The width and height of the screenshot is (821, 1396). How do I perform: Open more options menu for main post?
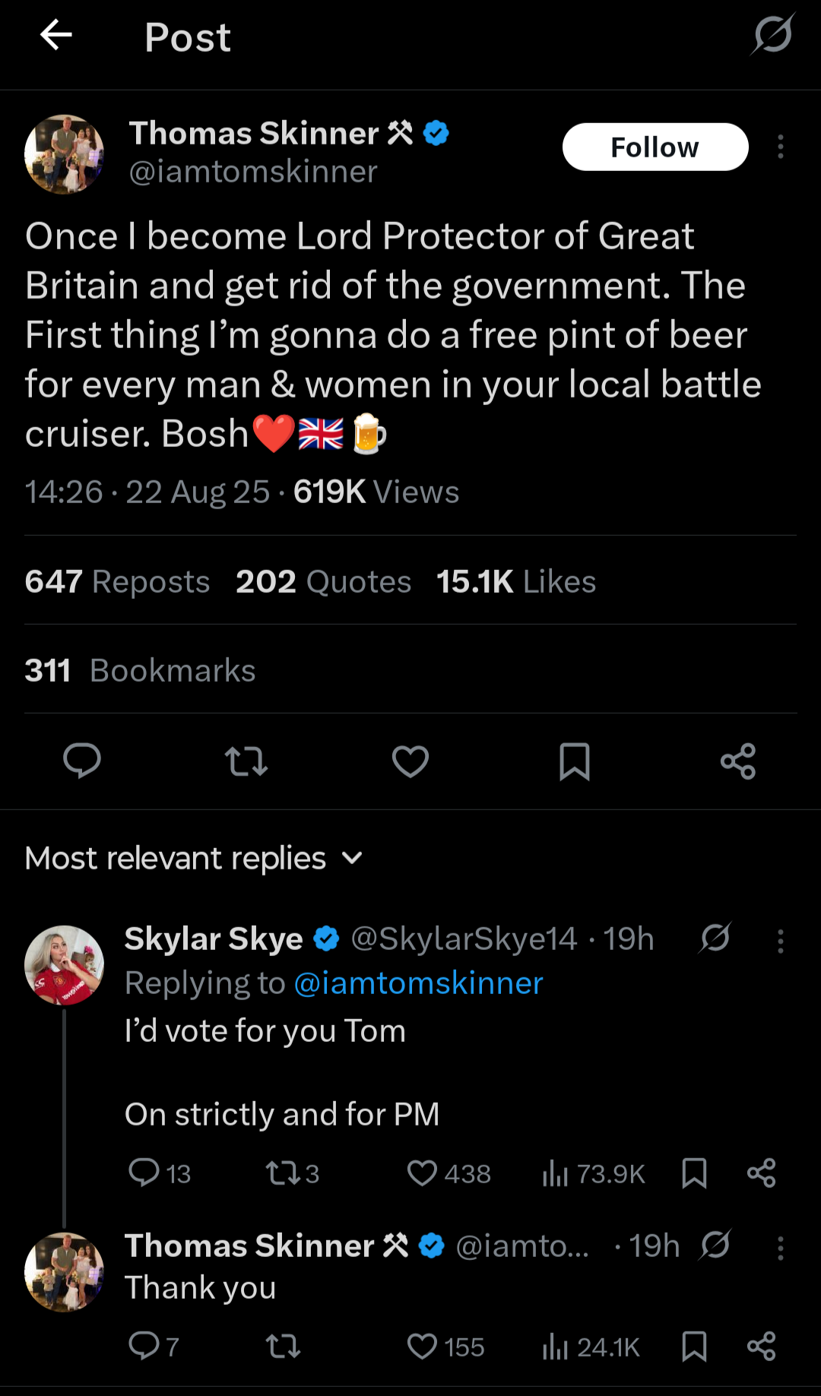780,147
